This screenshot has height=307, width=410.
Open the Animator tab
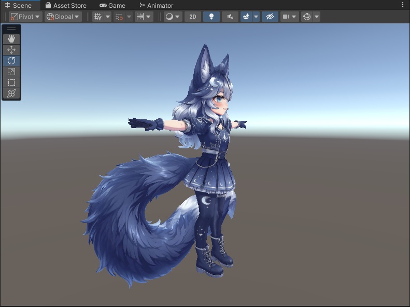157,5
